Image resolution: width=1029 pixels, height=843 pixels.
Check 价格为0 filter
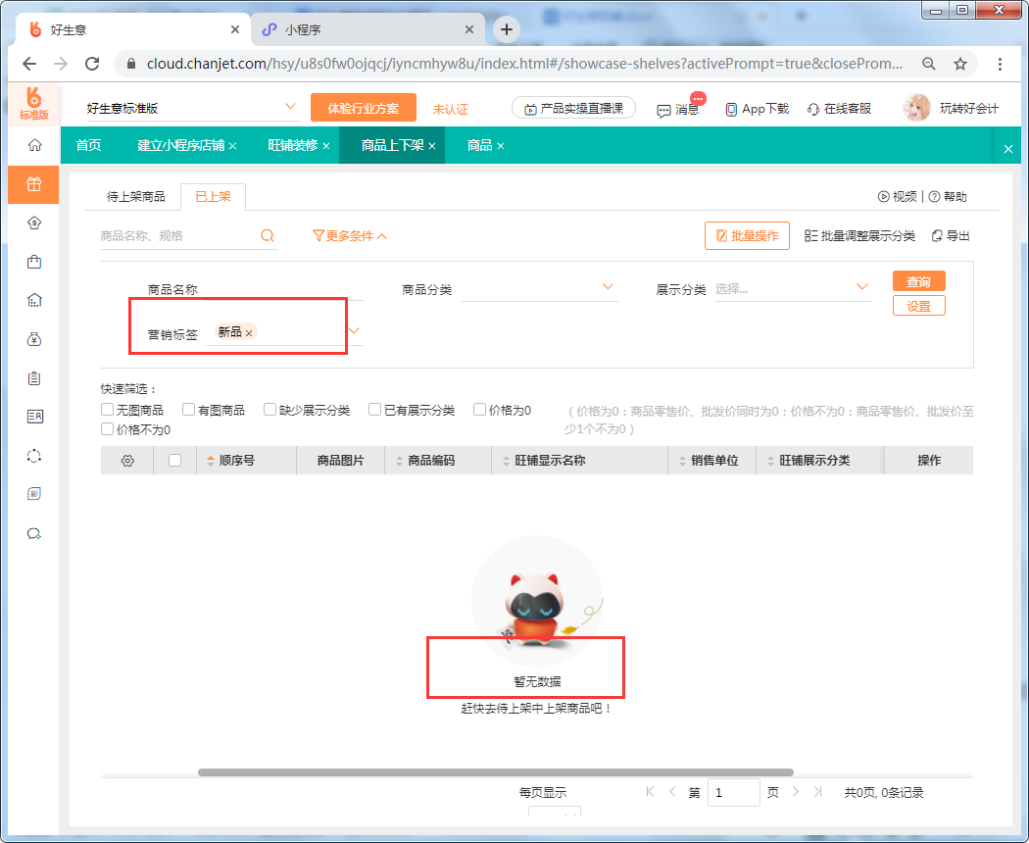pyautogui.click(x=480, y=410)
